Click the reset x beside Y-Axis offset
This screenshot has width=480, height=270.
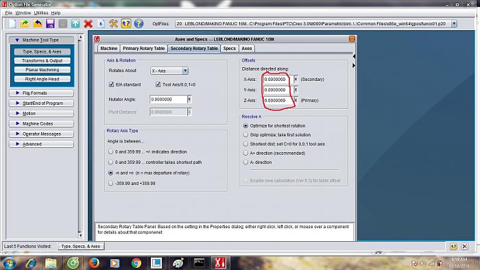pos(296,90)
